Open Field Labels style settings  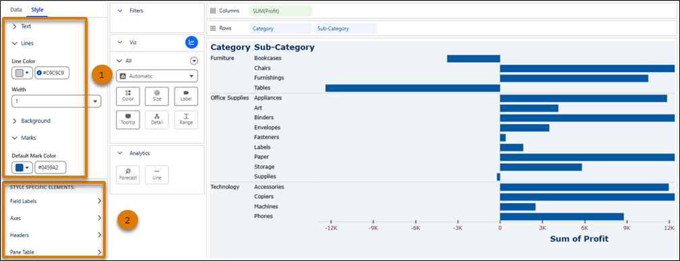click(55, 201)
